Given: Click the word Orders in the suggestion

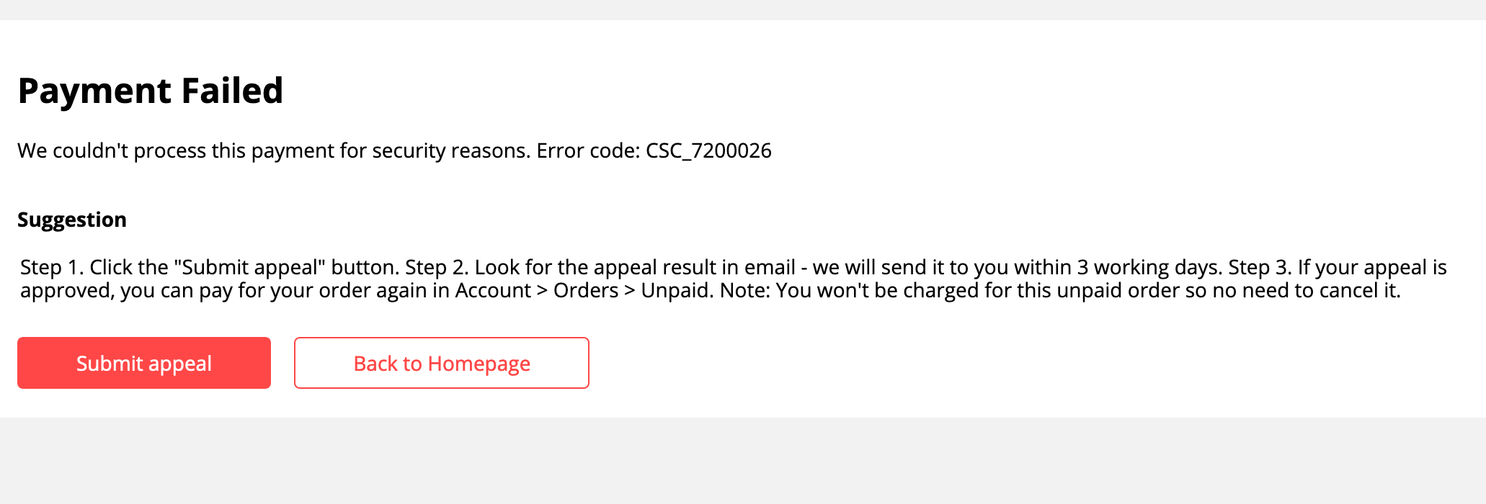Looking at the screenshot, I should (586, 290).
